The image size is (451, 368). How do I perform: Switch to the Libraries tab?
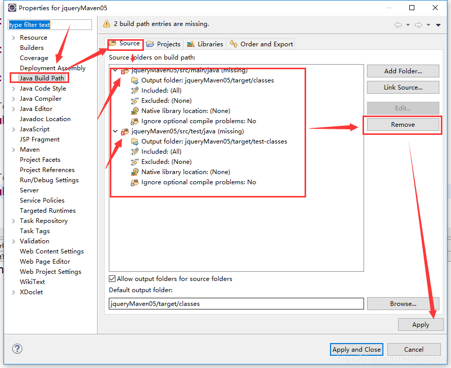(x=205, y=44)
